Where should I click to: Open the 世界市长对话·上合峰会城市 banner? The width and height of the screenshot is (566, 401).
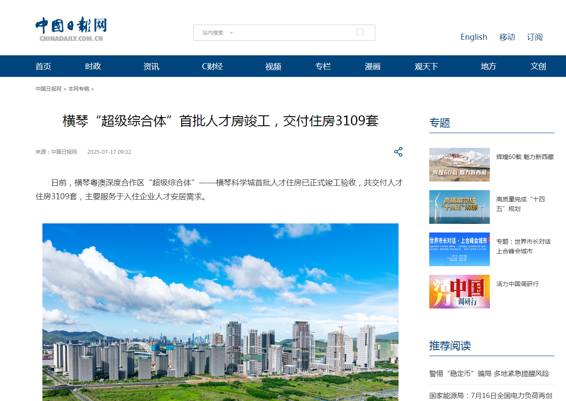point(459,249)
